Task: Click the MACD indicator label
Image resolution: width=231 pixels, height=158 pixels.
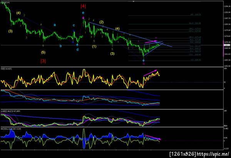Action: coord(11,129)
